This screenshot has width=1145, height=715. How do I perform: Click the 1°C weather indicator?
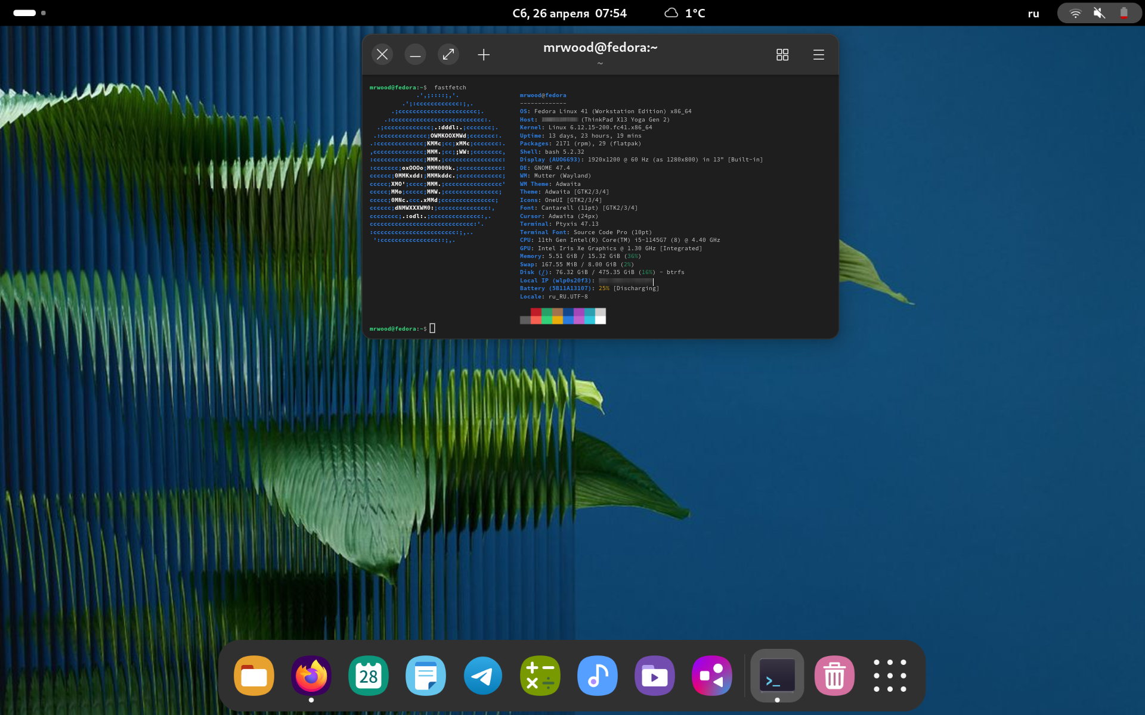[x=685, y=13]
